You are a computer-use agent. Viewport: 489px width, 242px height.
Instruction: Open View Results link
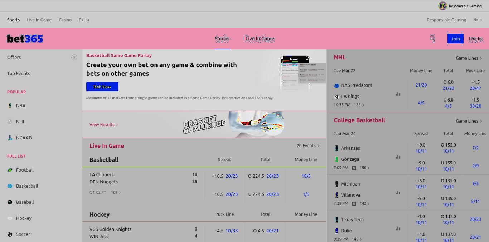[x=104, y=124]
